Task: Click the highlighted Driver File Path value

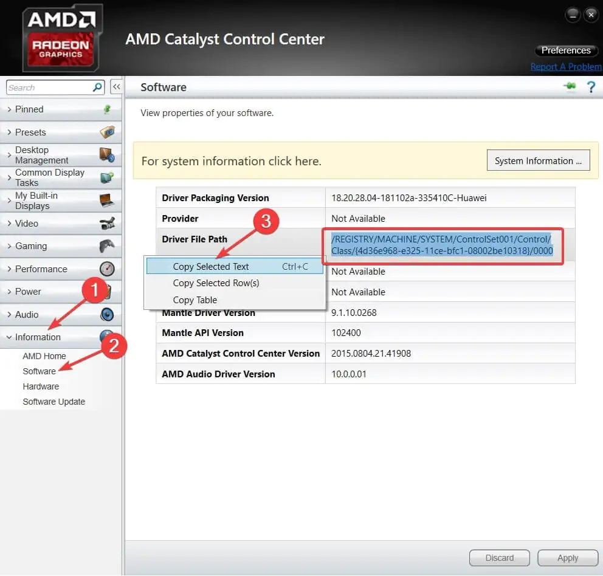Action: point(442,245)
